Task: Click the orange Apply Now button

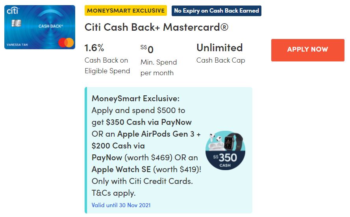Action: 307,50
